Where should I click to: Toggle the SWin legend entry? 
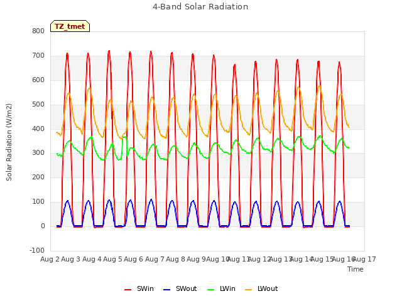[139, 288]
